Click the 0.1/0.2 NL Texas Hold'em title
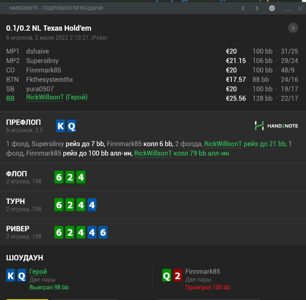This screenshot has height=300, width=306. pyautogui.click(x=49, y=28)
